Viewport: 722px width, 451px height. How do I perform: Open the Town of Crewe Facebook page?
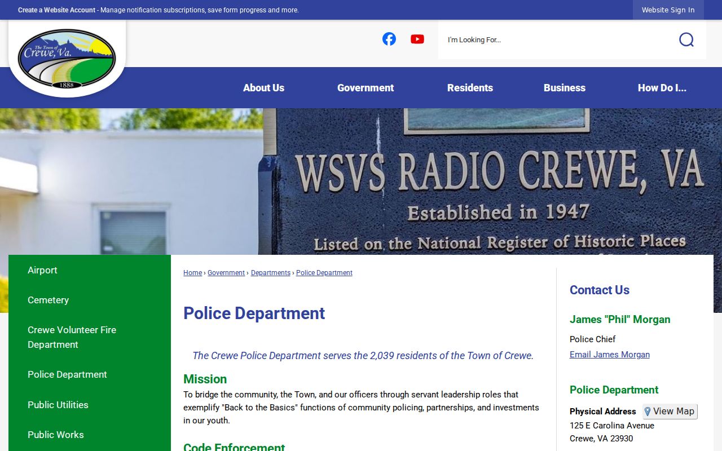tap(389, 39)
